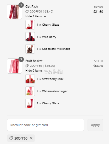Click the Chocolate Milkshake thumbnail
Image resolution: width=109 pixels, height=144 pixels.
[30, 49]
